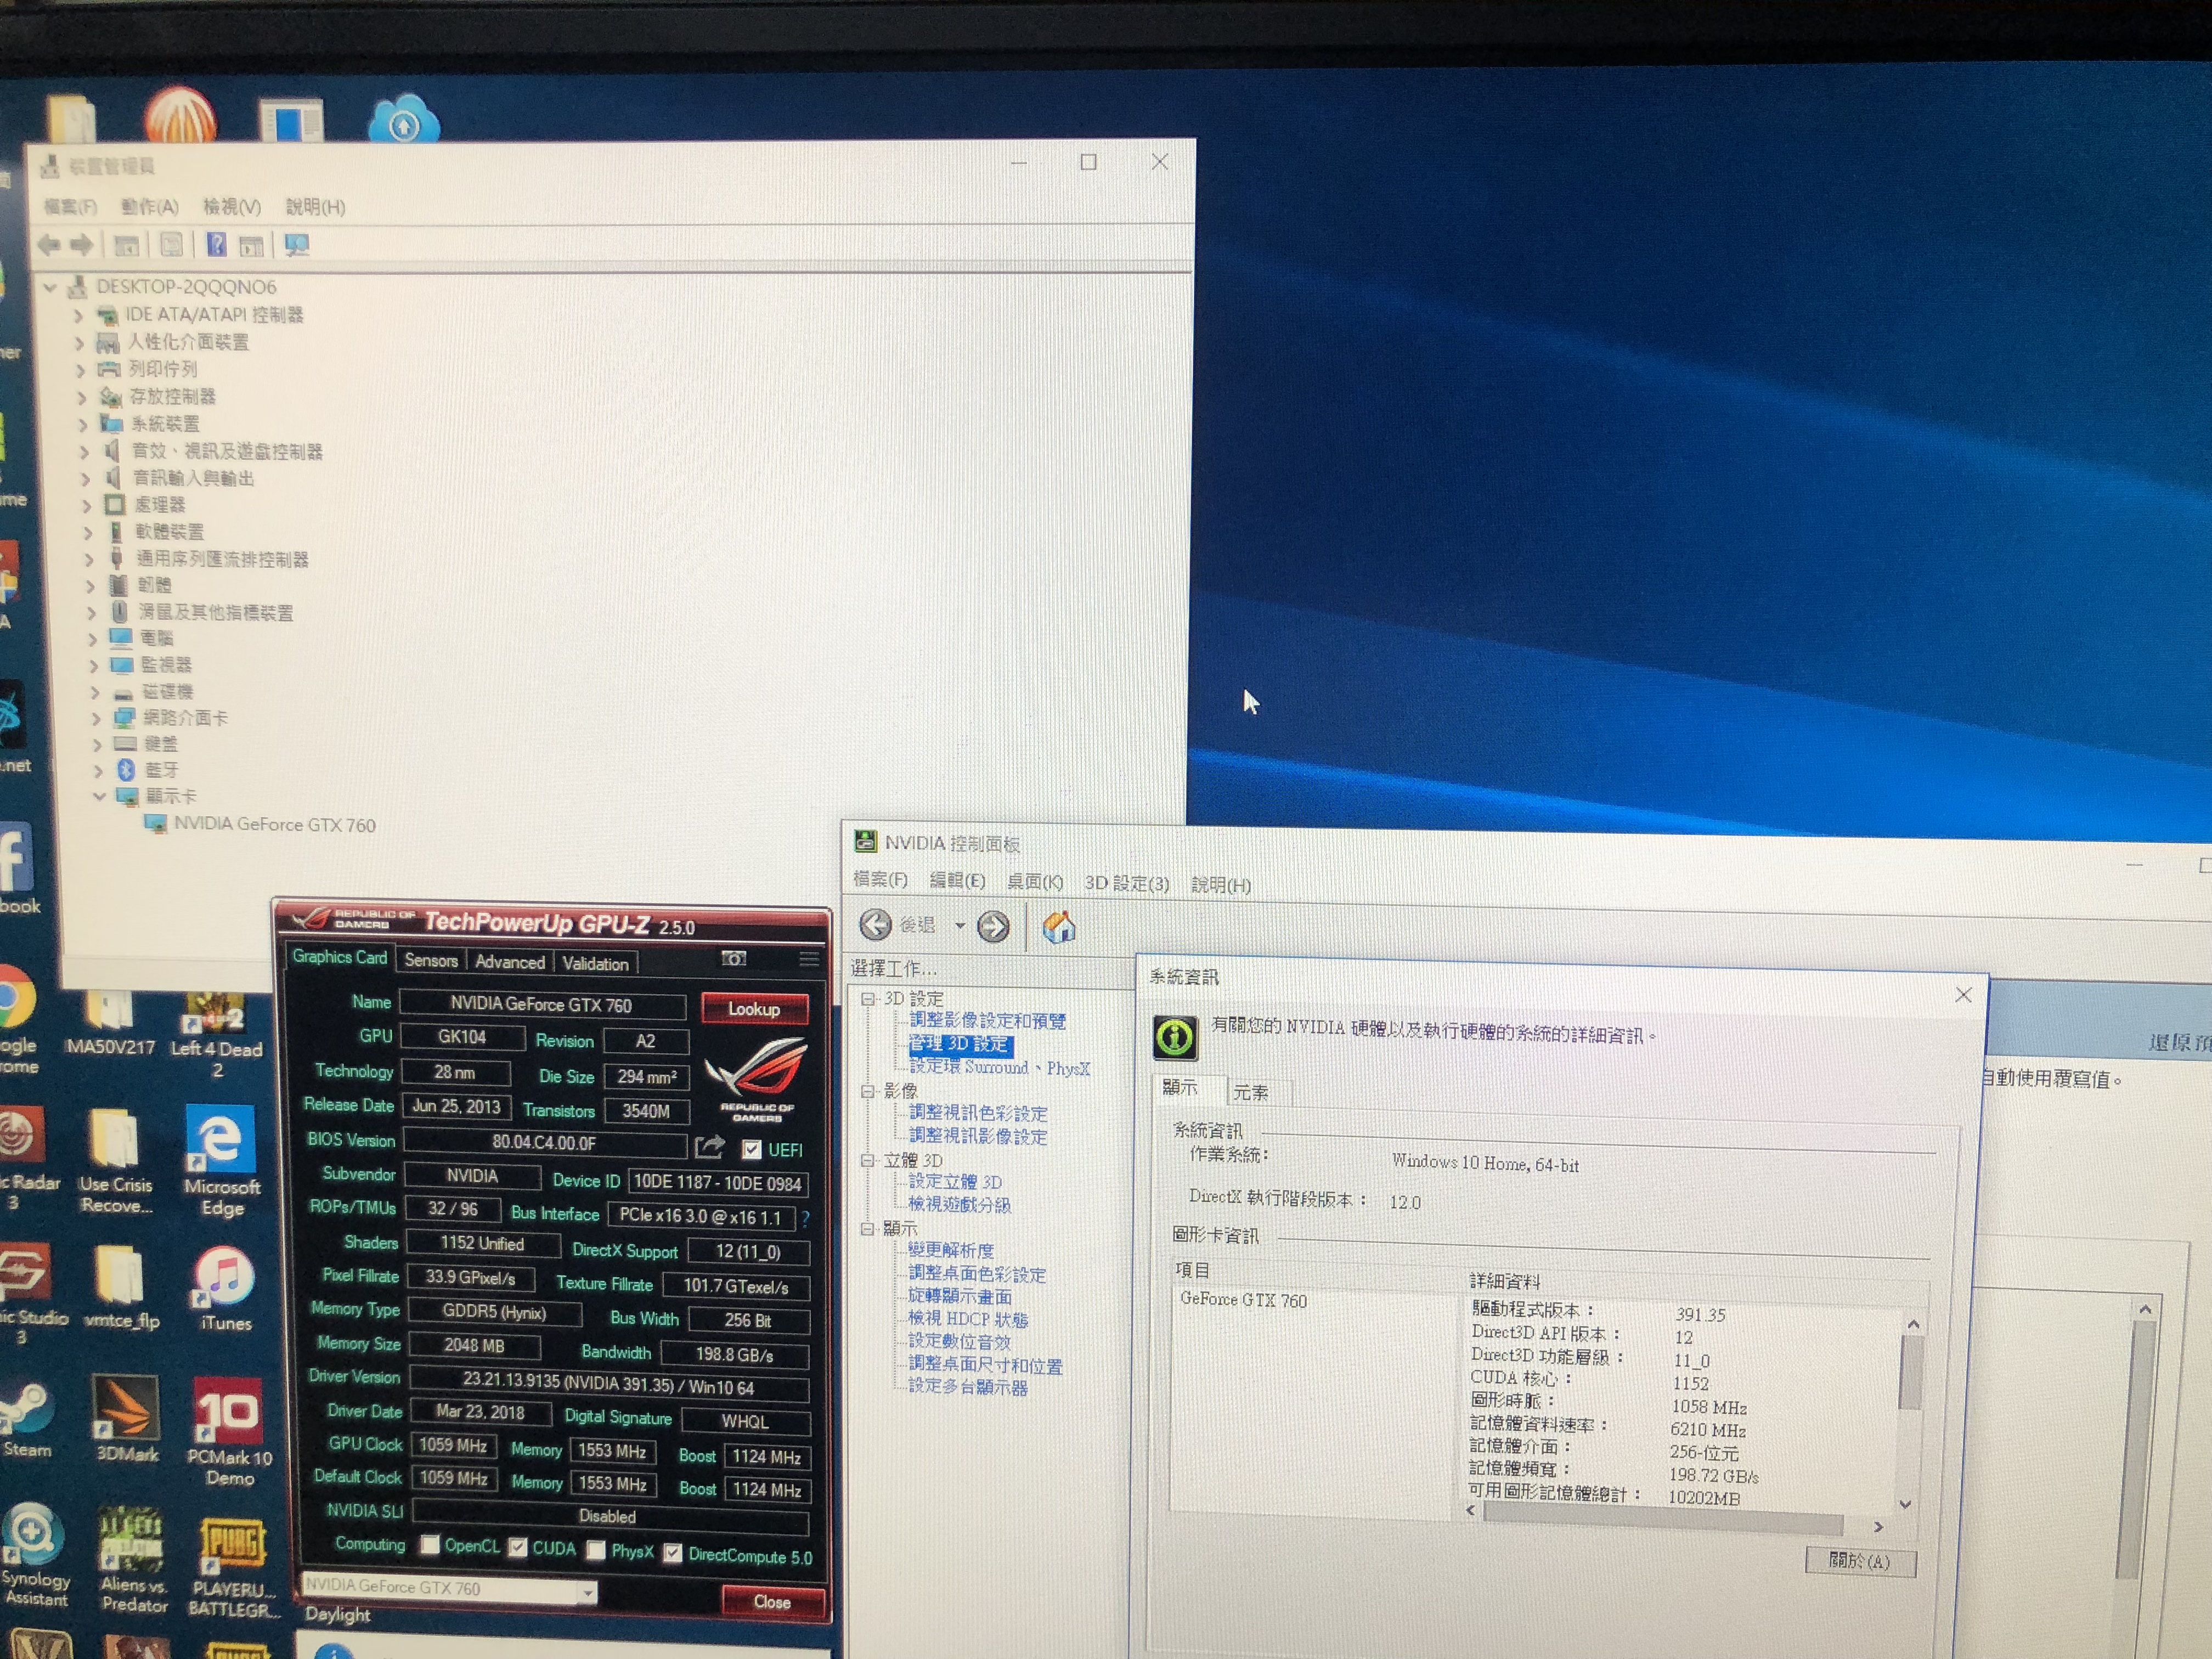Viewport: 2212px width, 1659px height.
Task: Click Lookup button in GPU-Z
Action: (754, 1009)
